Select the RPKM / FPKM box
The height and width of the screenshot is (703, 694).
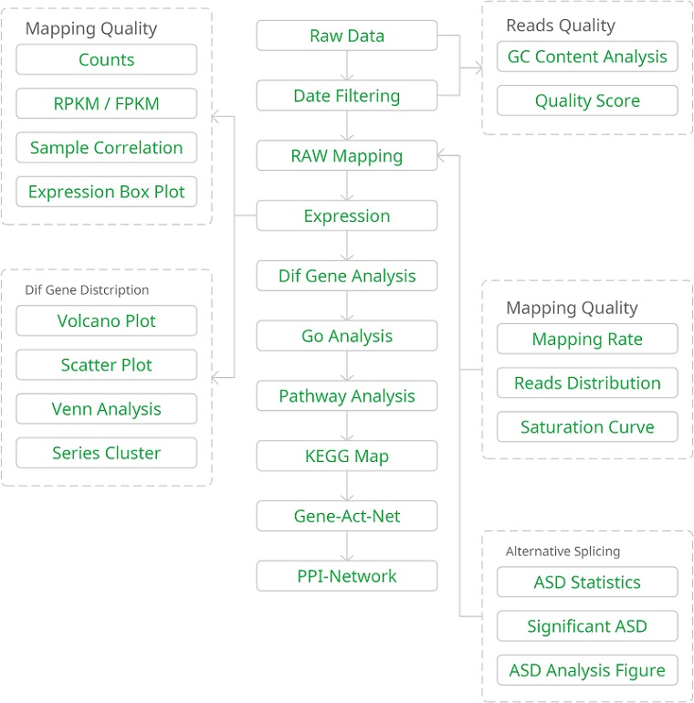[107, 104]
